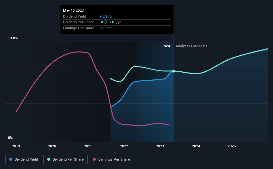Click the 0% y-axis label
This screenshot has height=169, width=273.
click(10, 138)
